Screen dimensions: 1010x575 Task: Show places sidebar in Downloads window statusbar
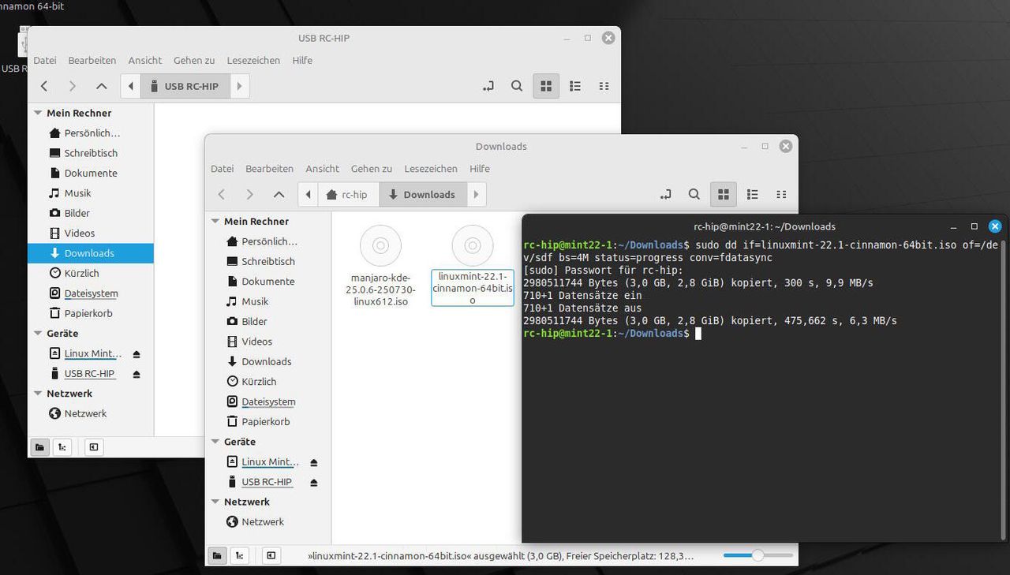coord(217,555)
